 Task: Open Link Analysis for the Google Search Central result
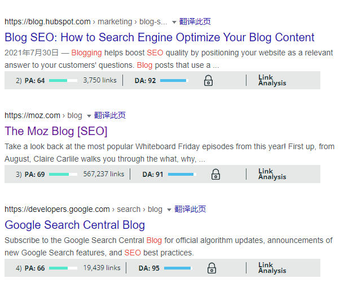point(272,268)
